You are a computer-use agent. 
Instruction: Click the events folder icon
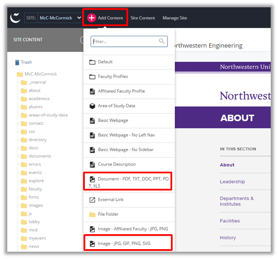coord(24,173)
